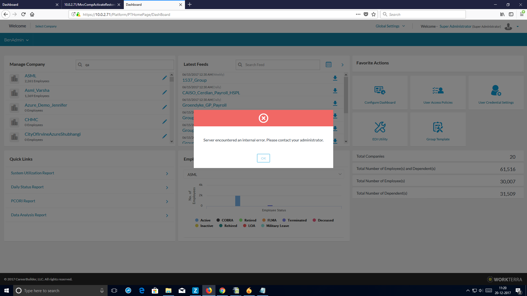Click the Deceased legend color dot
This screenshot has width=527, height=296.
click(x=314, y=220)
